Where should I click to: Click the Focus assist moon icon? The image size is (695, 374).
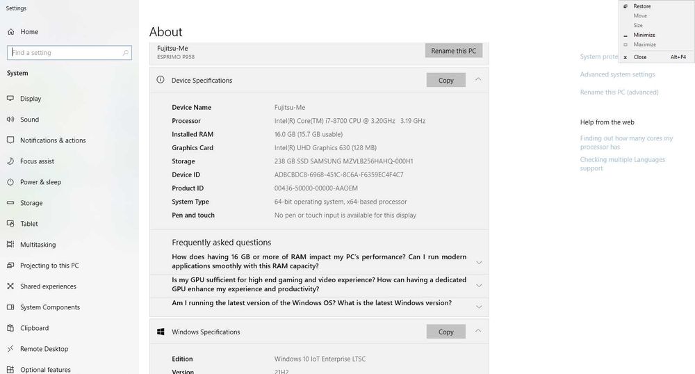[x=10, y=161]
